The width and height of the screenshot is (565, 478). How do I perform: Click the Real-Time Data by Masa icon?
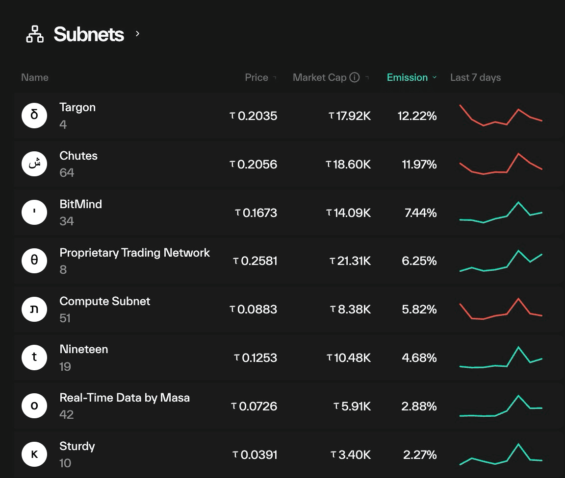coord(34,406)
